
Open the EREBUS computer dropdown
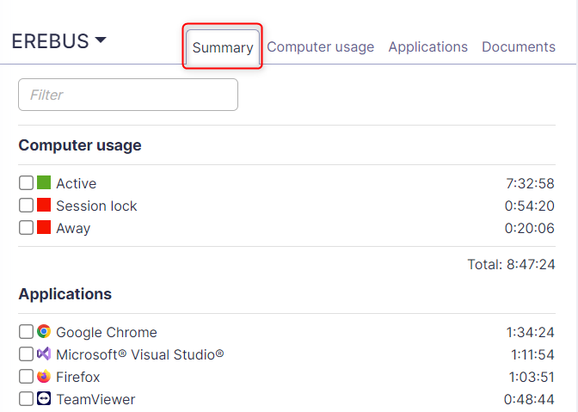click(x=58, y=40)
